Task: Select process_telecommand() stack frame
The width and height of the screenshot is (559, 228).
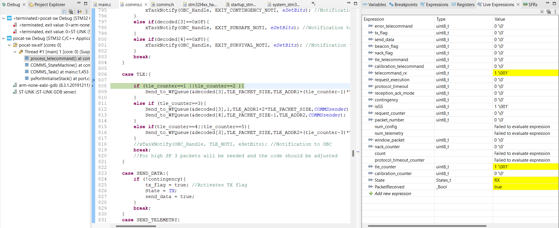Action: click(57, 58)
